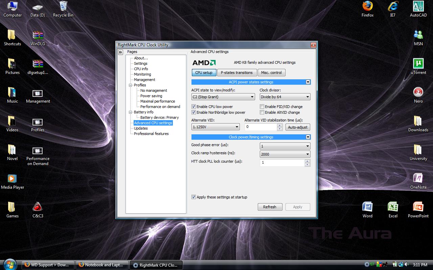Collapse the ACPI power states settings section
The height and width of the screenshot is (270, 433).
pos(308,82)
